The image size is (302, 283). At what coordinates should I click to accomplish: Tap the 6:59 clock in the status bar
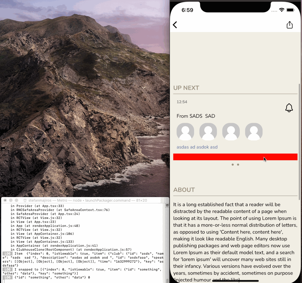point(187,10)
